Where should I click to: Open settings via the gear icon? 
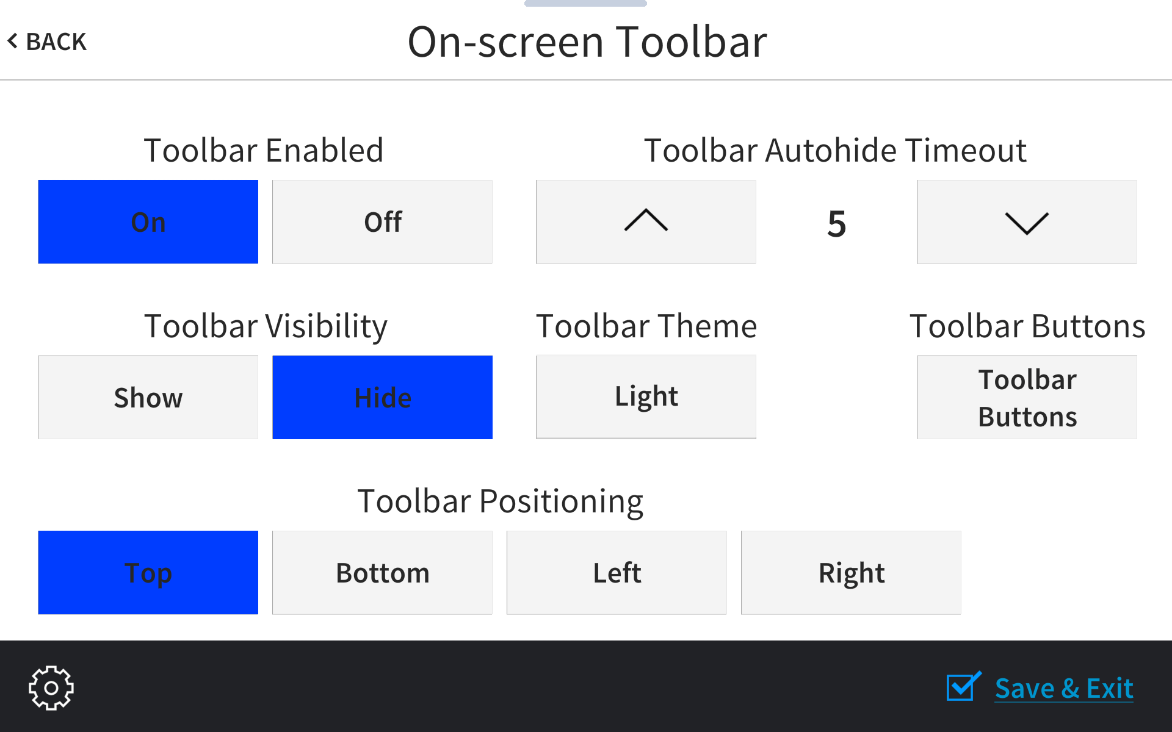click(x=51, y=687)
